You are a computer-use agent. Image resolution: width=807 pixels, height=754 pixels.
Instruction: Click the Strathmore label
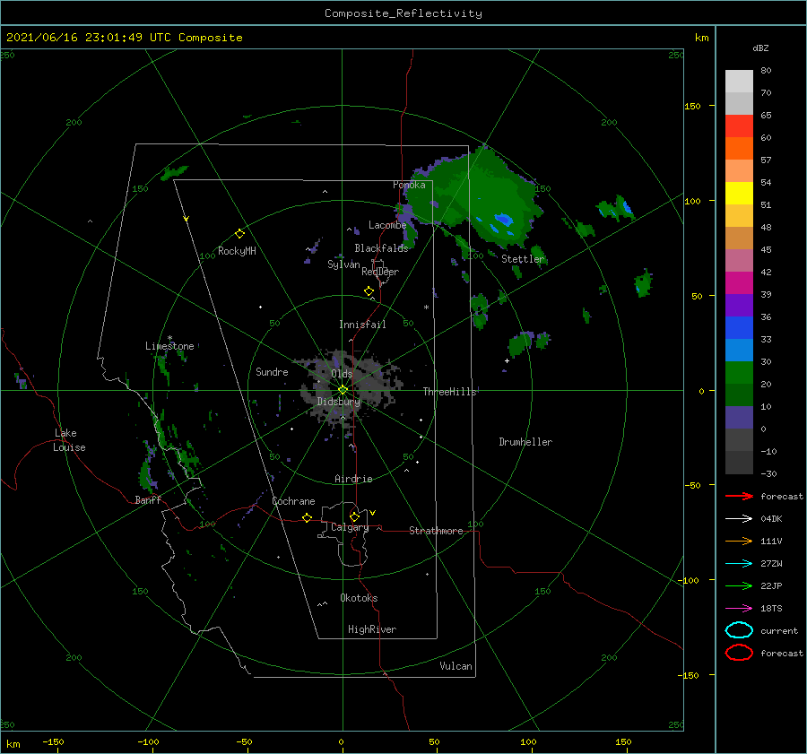click(x=436, y=531)
